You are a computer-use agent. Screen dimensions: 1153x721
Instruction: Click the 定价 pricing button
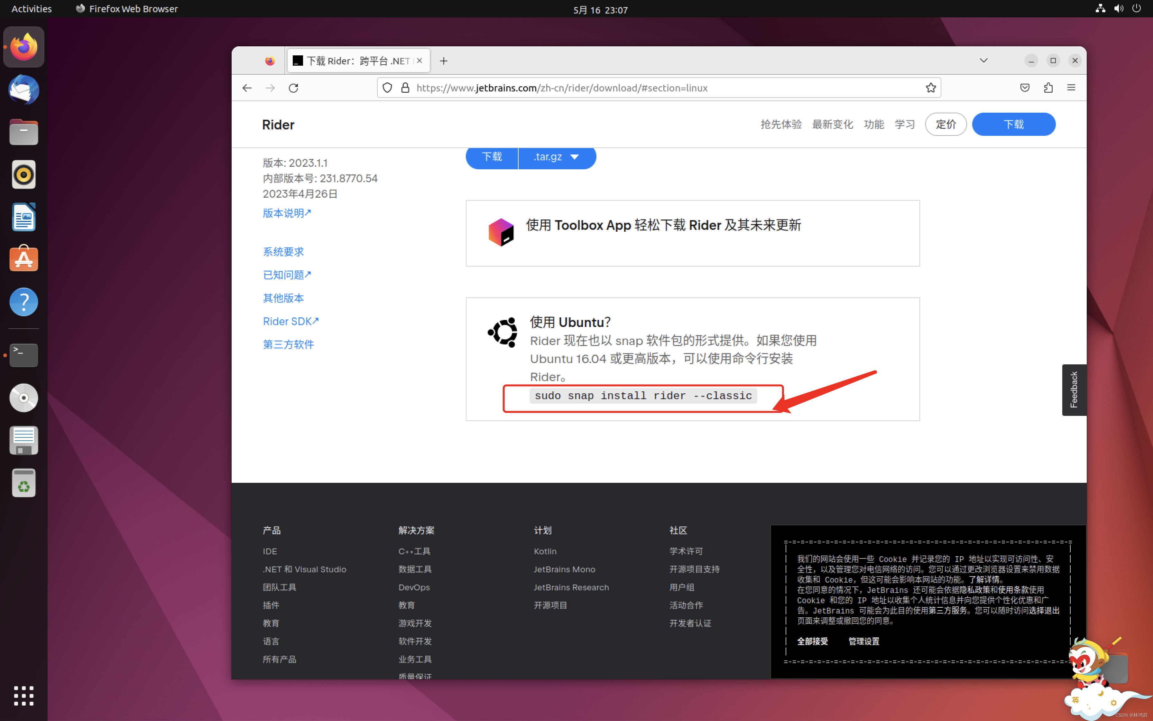(x=946, y=125)
